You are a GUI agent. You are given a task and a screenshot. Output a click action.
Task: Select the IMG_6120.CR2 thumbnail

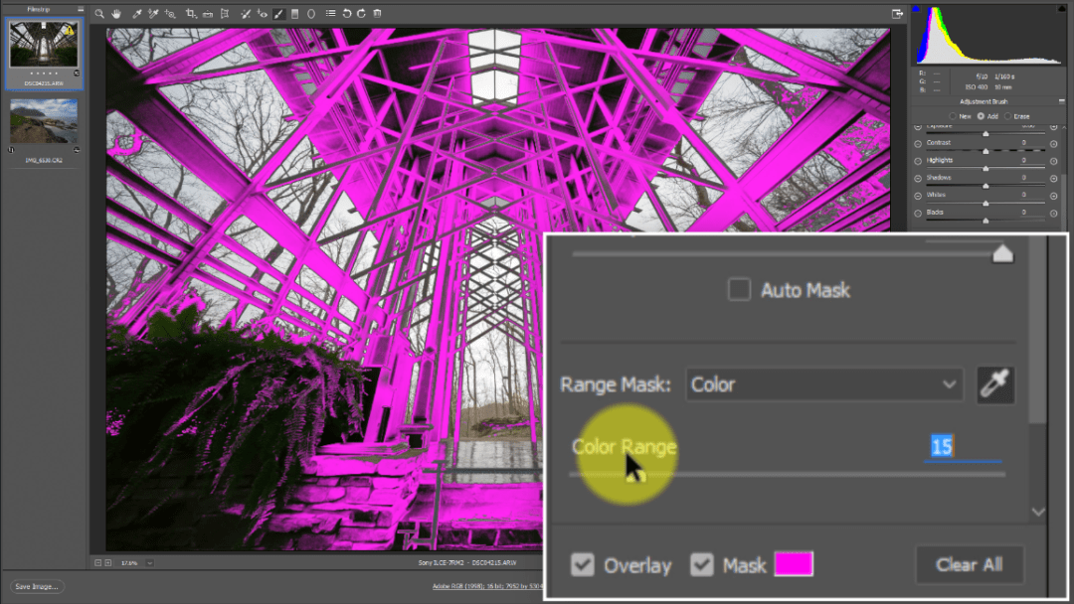pyautogui.click(x=42, y=121)
